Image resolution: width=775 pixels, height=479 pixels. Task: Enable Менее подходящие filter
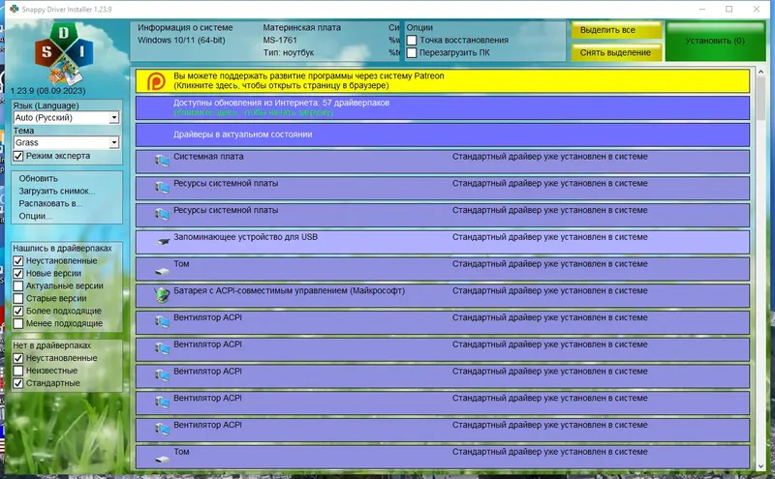[18, 323]
